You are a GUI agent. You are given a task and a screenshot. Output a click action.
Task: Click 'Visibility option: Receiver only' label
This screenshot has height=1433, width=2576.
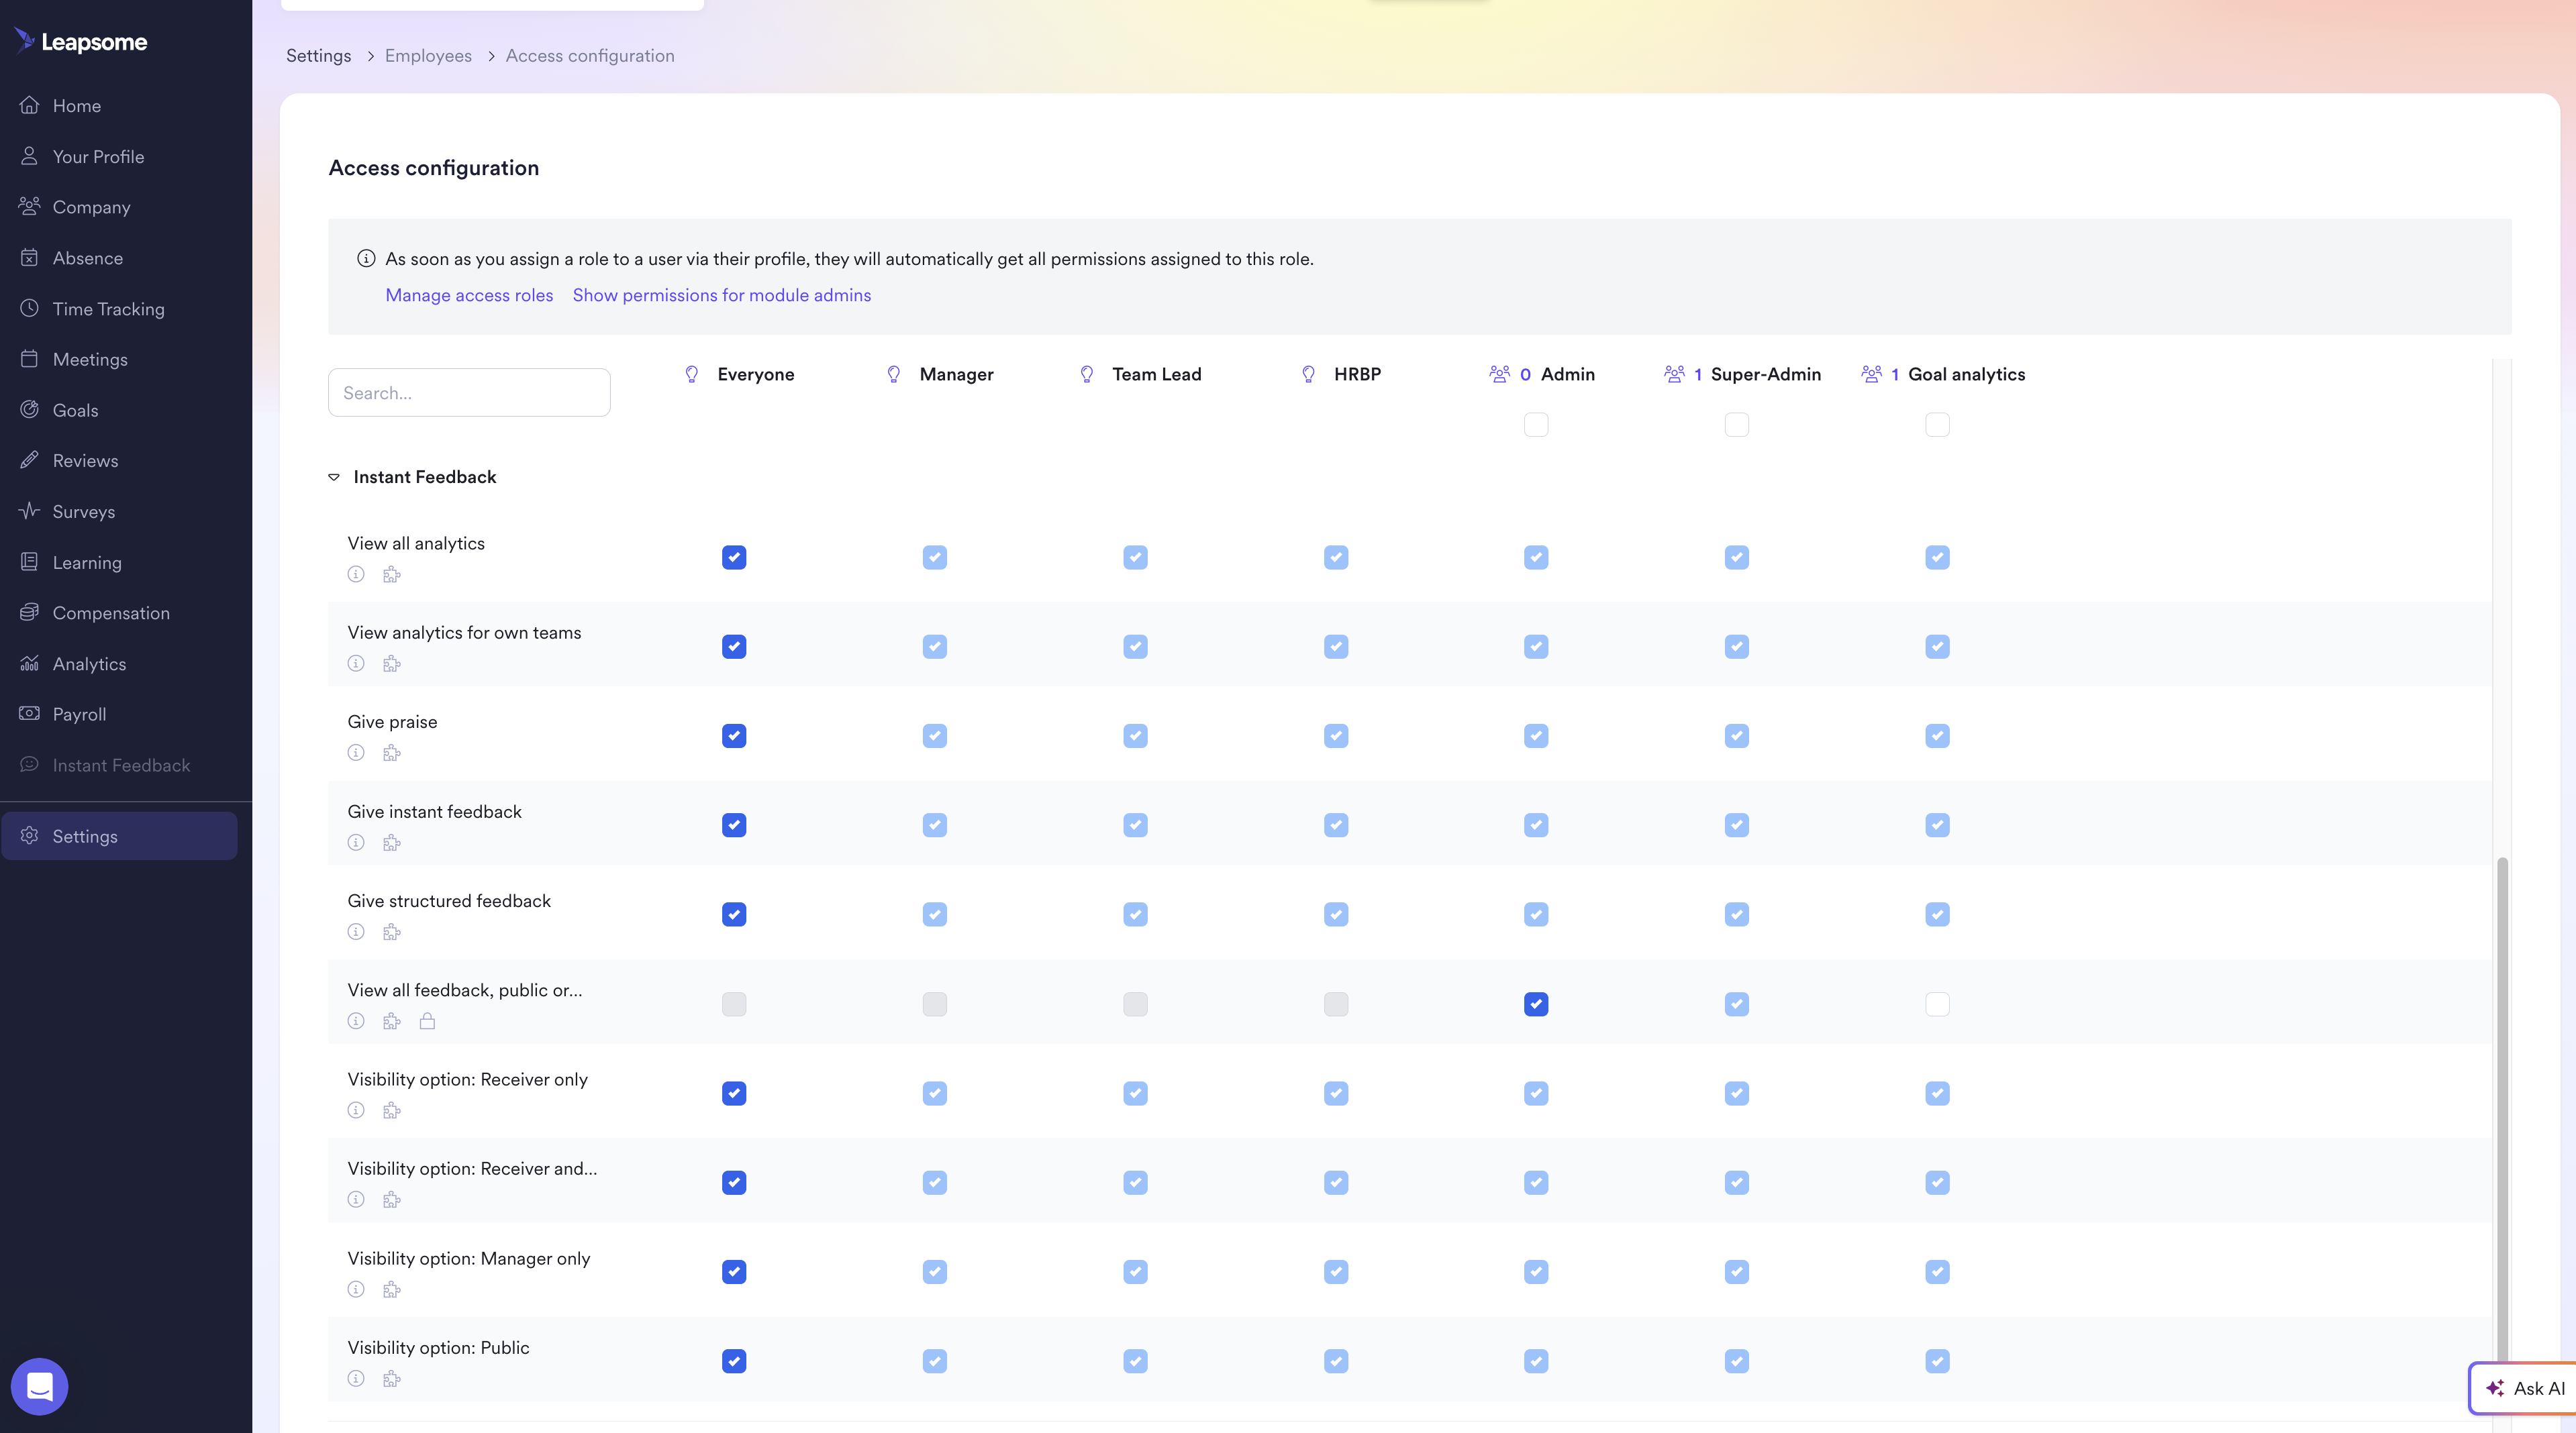pyautogui.click(x=468, y=1079)
